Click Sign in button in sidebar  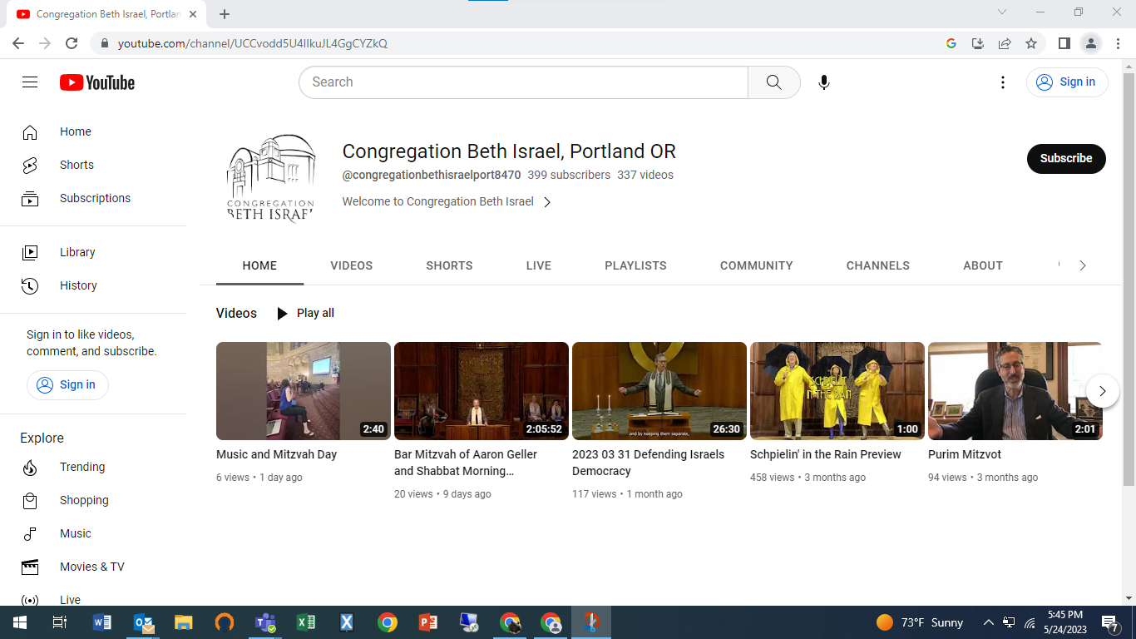[x=67, y=384]
